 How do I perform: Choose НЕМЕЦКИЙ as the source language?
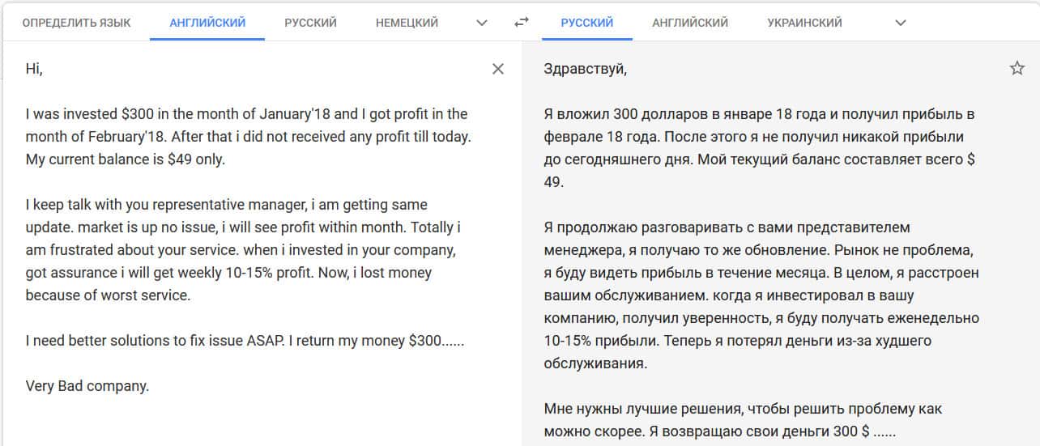(x=407, y=23)
